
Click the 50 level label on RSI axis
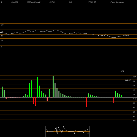[2, 36]
